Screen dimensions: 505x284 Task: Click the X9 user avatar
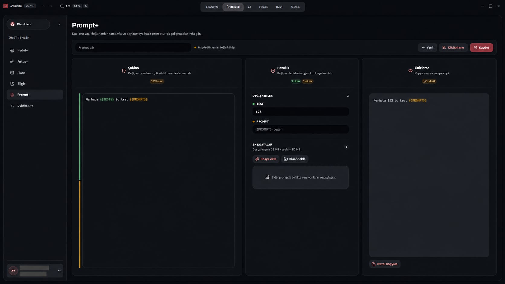click(13, 271)
